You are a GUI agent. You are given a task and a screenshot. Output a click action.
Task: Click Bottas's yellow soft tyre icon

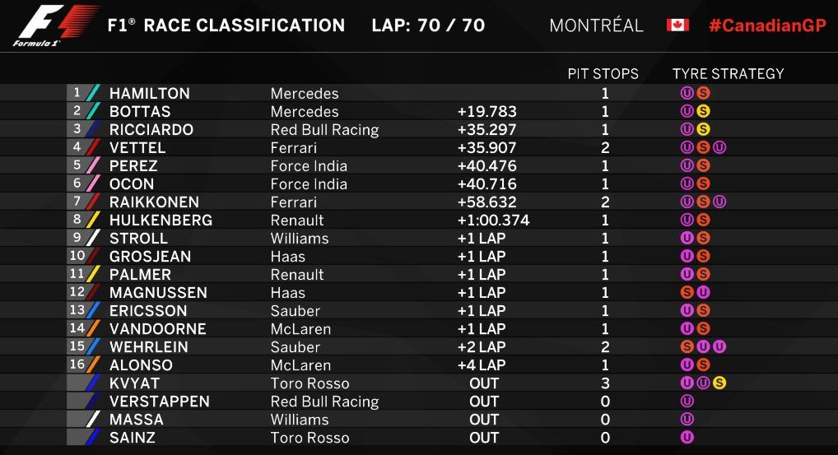703,111
